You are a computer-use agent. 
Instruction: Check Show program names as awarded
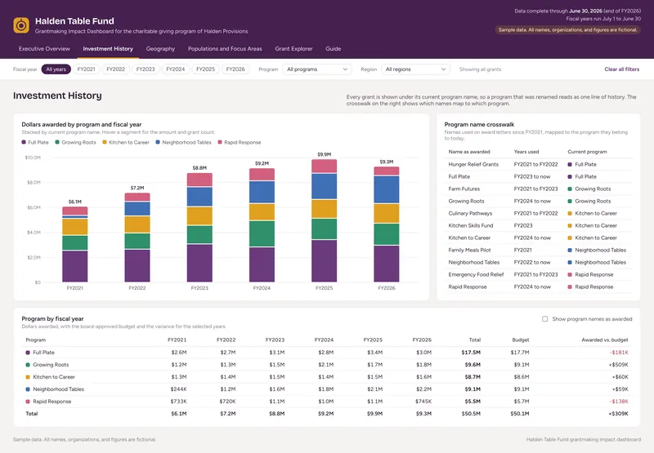click(x=544, y=319)
